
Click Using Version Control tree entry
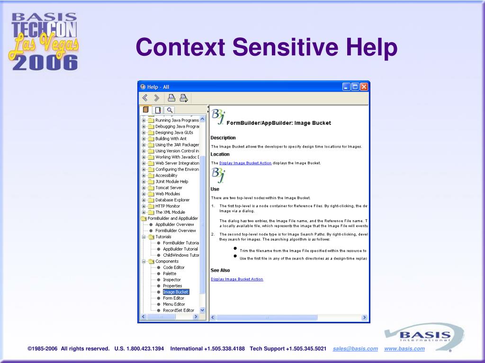(x=177, y=151)
